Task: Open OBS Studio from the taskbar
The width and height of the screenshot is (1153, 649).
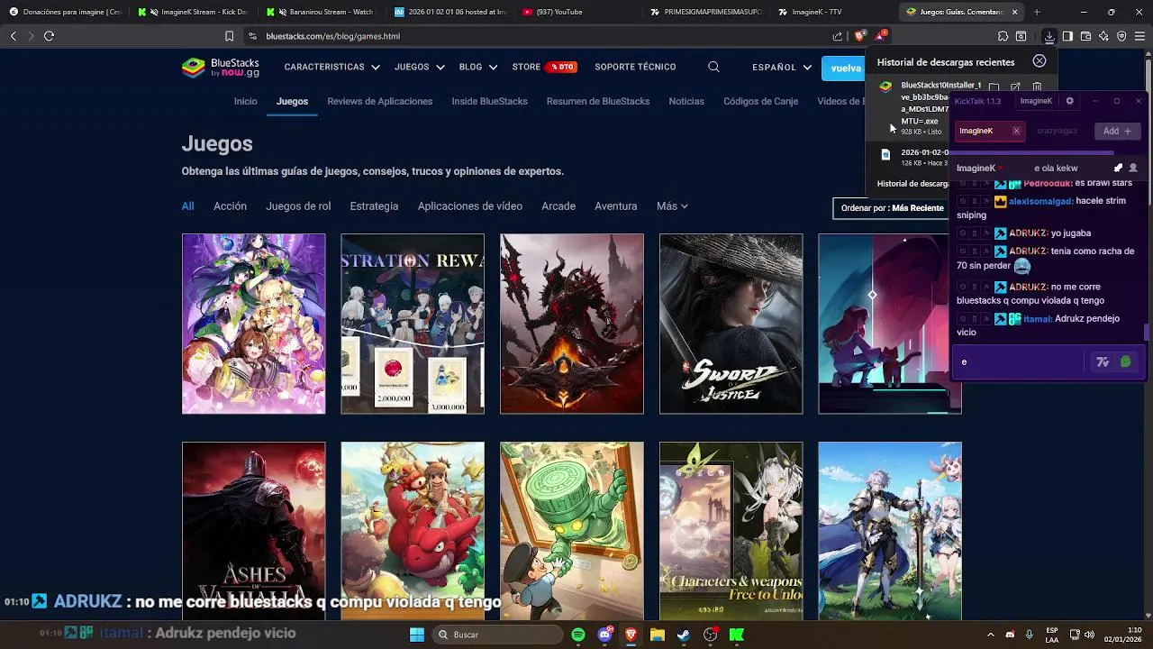Action: pyautogui.click(x=711, y=635)
